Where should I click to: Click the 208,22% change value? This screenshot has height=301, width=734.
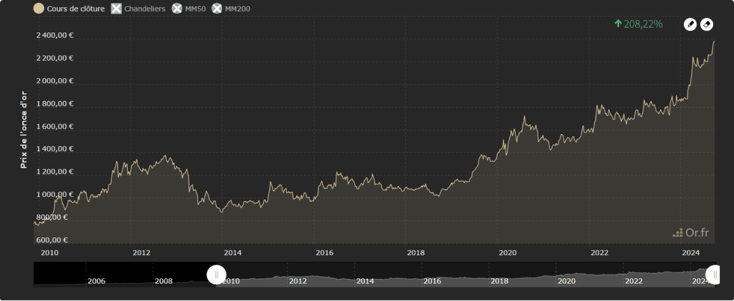(x=643, y=24)
